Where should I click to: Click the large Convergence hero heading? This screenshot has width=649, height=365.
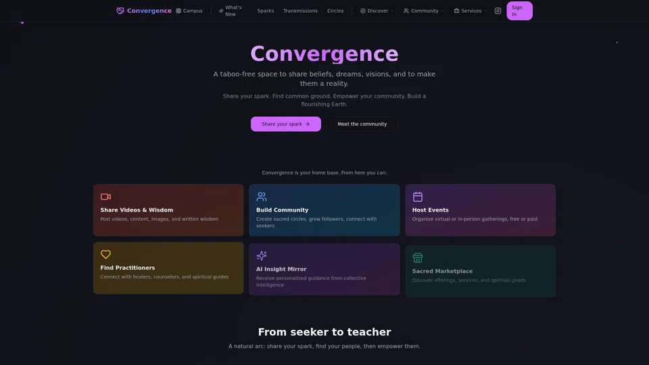(324, 54)
